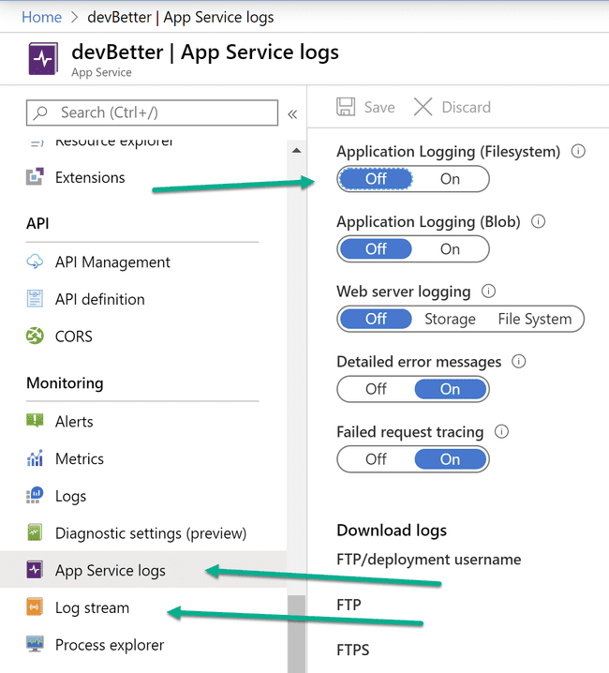Click the API Management cloud icon
609x673 pixels.
click(x=35, y=262)
